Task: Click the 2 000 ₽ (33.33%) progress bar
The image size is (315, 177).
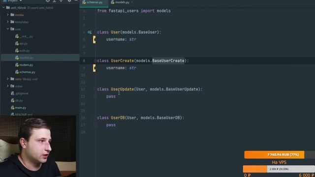Action: tap(279, 169)
